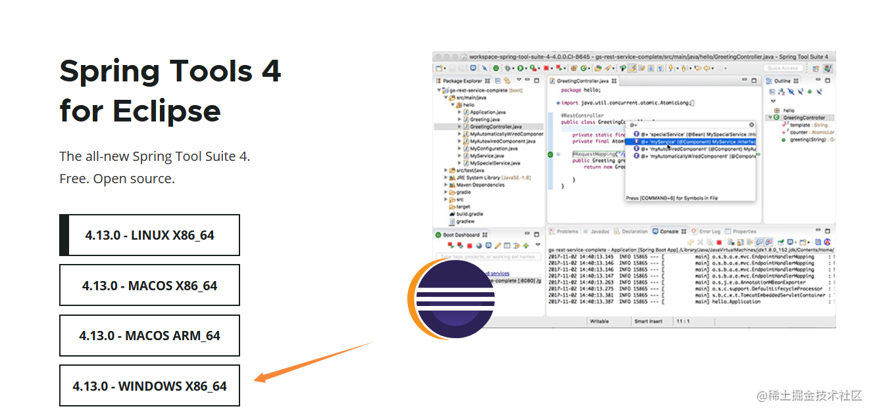The image size is (875, 415).
Task: Collapse the src/main/java folder arrow
Action: 446,97
